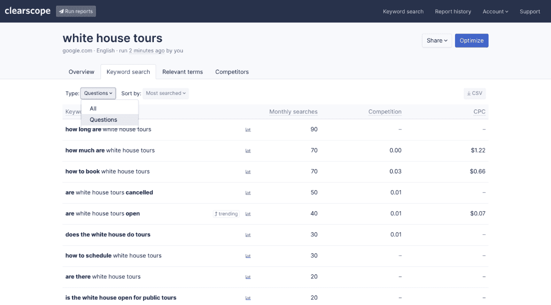Image resolution: width=551 pixels, height=305 pixels.
Task: Open chart icon for 'how much are white house tours'
Action: [x=248, y=151]
